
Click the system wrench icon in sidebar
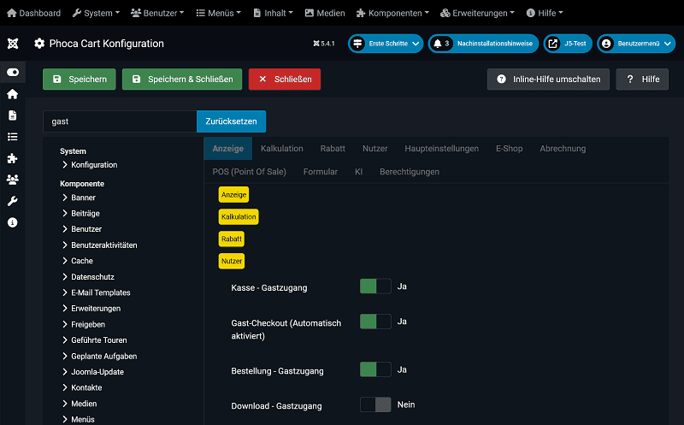point(12,201)
